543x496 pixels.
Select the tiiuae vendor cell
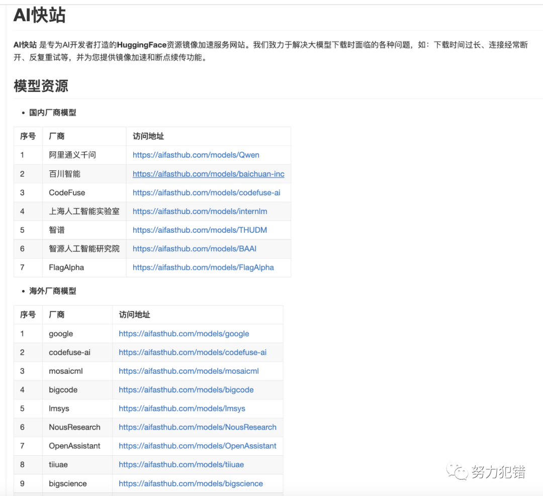pos(77,464)
